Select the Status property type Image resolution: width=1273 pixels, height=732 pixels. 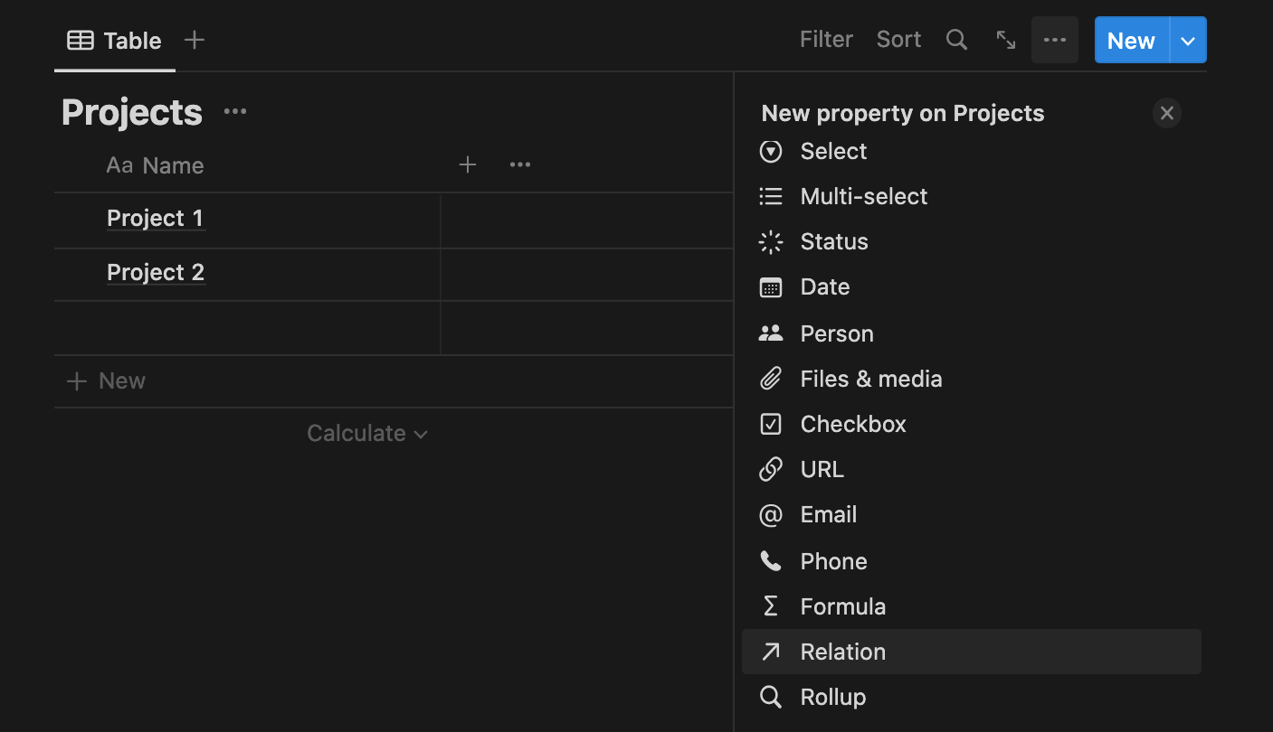point(832,241)
